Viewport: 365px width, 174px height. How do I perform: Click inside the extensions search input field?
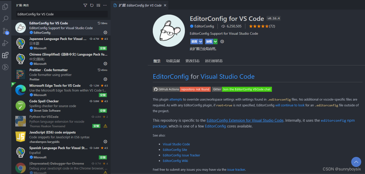(x=61, y=14)
